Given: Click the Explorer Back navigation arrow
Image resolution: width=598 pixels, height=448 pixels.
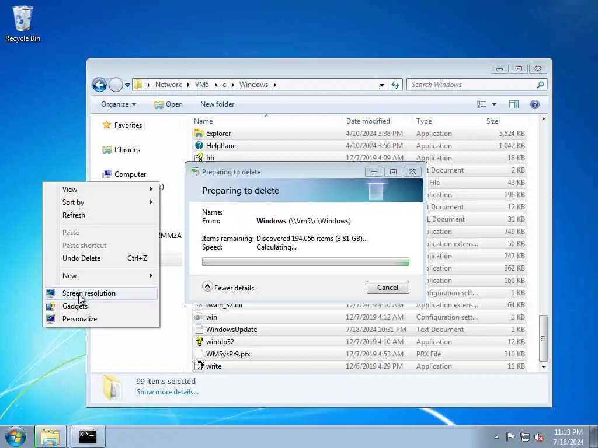Looking at the screenshot, I should tap(99, 85).
